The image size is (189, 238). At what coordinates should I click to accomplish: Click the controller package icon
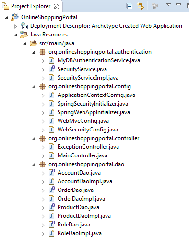tap(42, 138)
